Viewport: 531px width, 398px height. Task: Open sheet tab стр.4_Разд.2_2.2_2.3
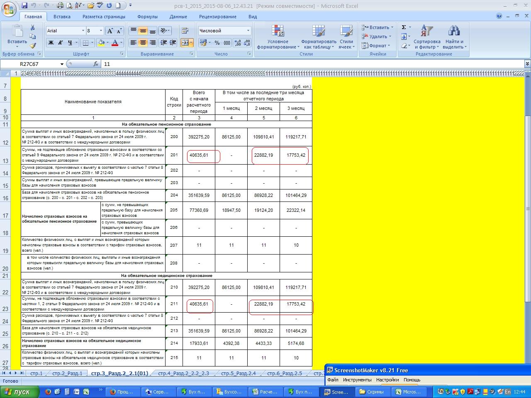pos(183,373)
